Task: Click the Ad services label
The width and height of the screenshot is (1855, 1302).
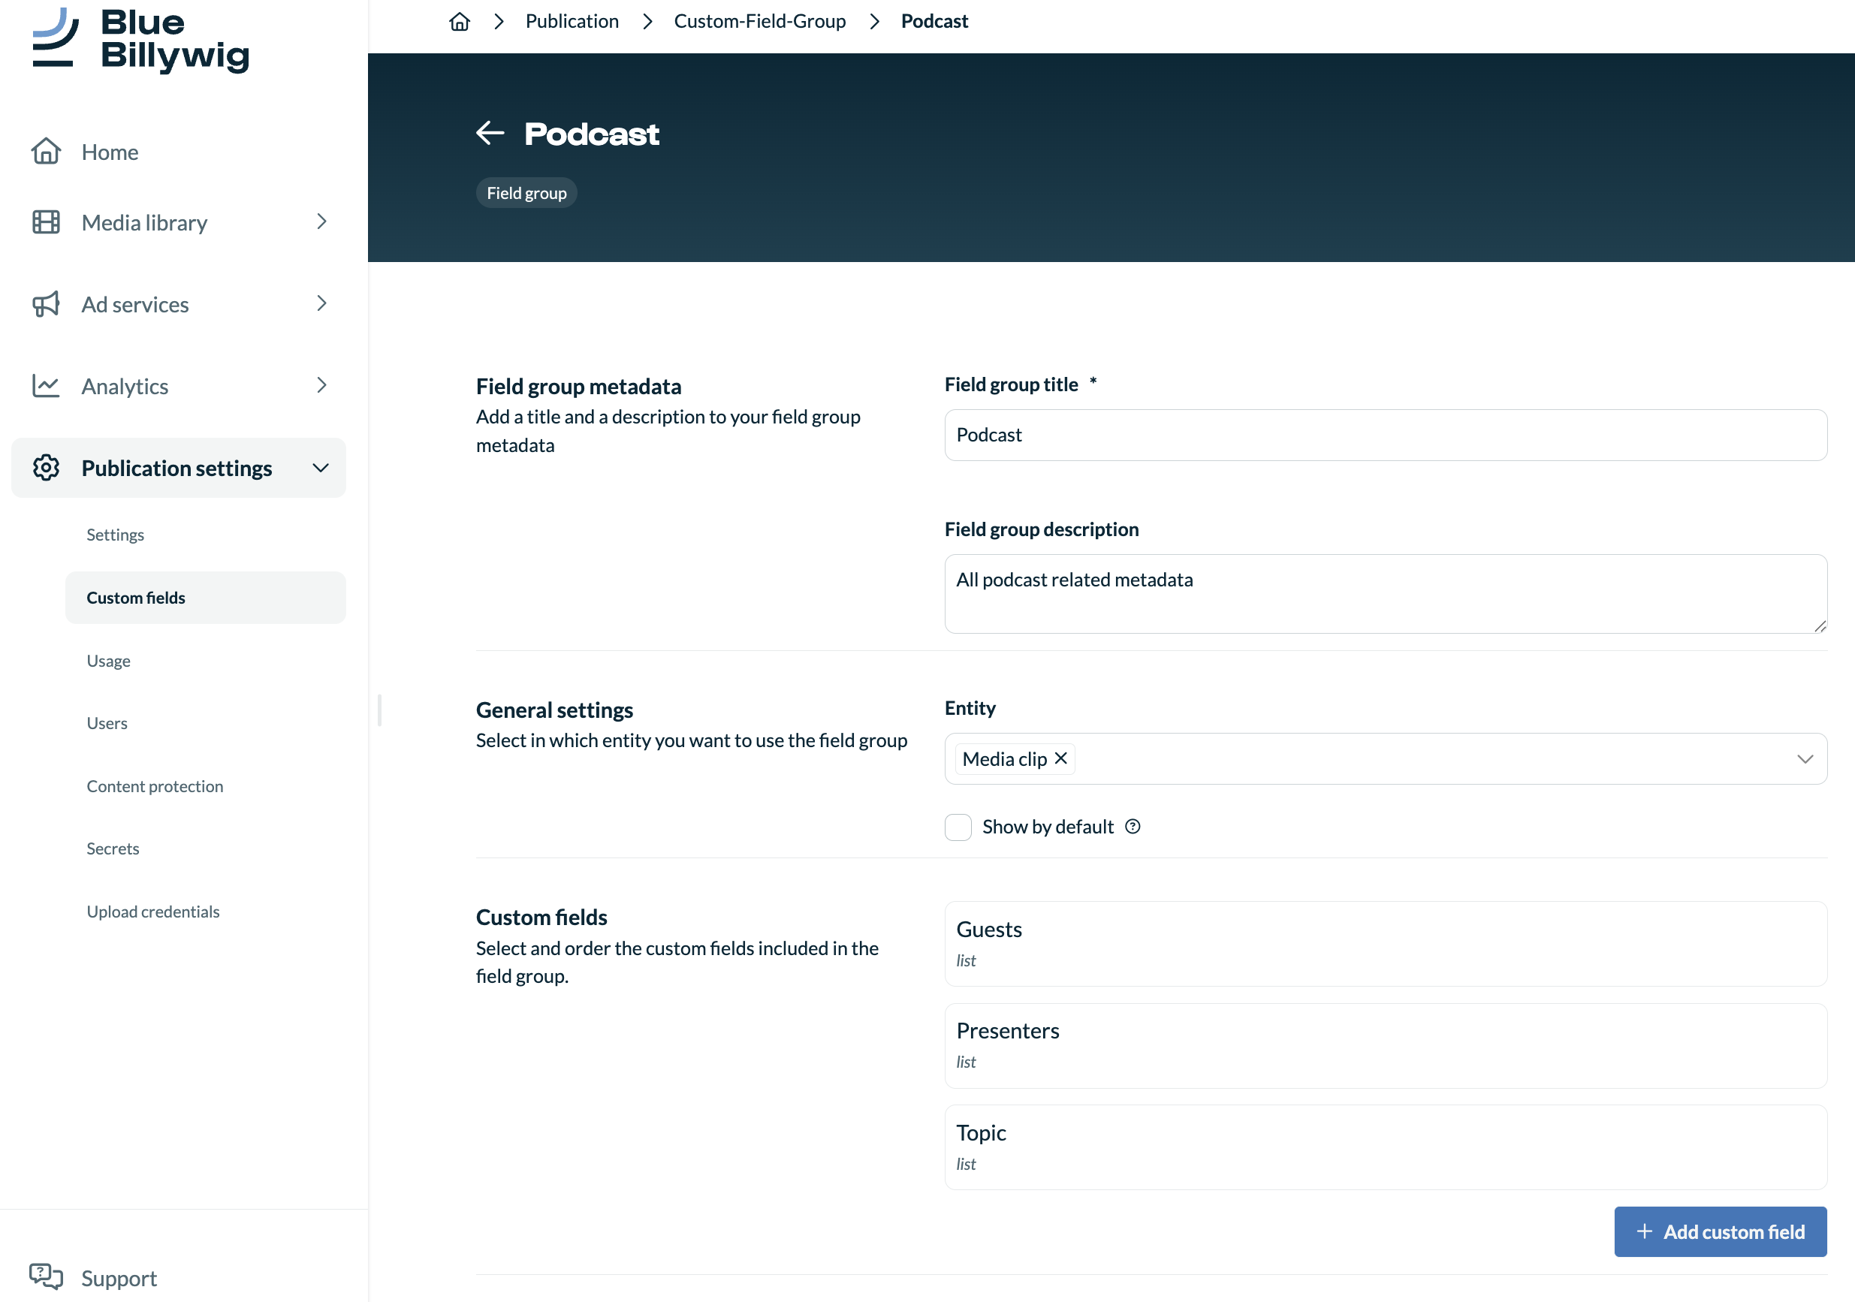Action: click(135, 305)
